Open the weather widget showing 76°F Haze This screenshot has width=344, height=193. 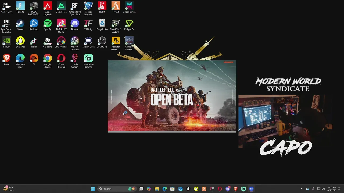pyautogui.click(x=9, y=189)
